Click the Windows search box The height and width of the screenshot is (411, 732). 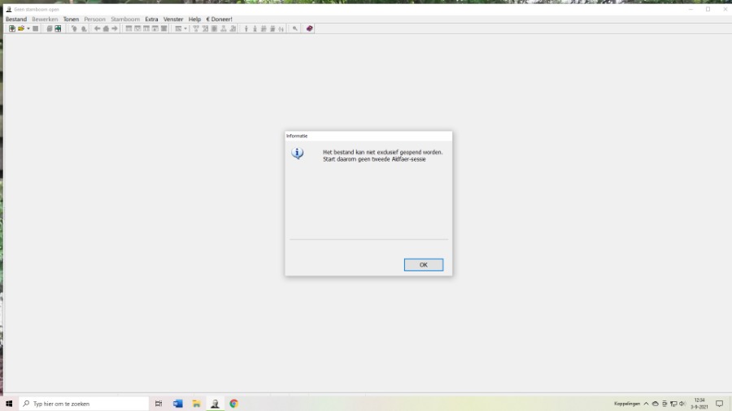point(85,404)
